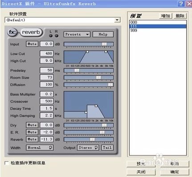This screenshot has height=177, width=192.
Task: Click the Diffusion 100 % field
Action: [x=47, y=85]
